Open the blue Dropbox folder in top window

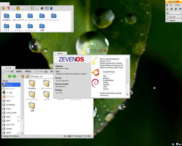(x=6, y=17)
